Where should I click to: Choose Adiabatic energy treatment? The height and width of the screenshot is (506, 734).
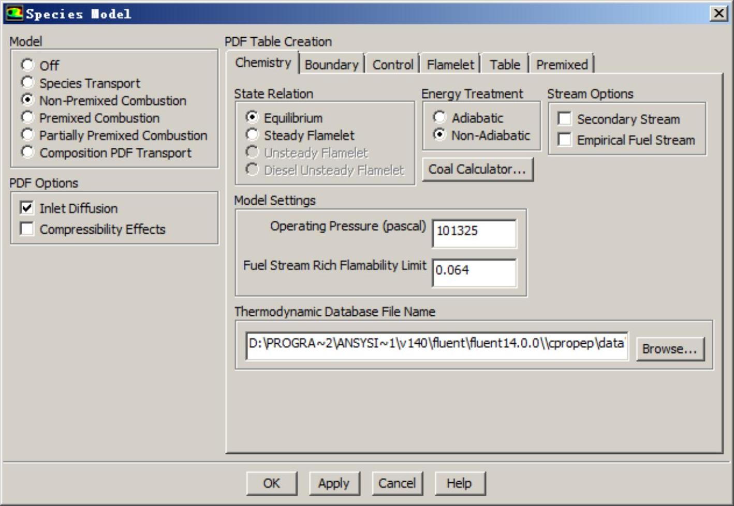click(x=439, y=117)
